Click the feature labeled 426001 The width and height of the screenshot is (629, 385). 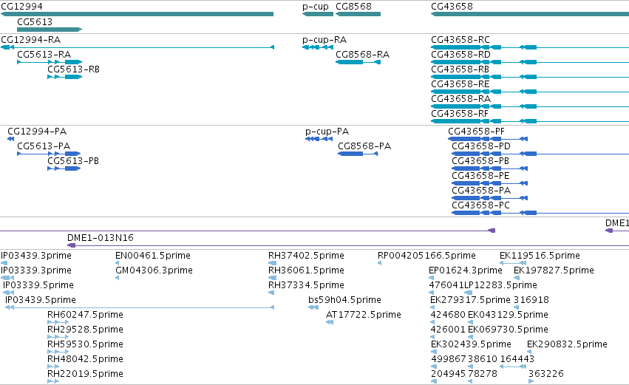448,330
